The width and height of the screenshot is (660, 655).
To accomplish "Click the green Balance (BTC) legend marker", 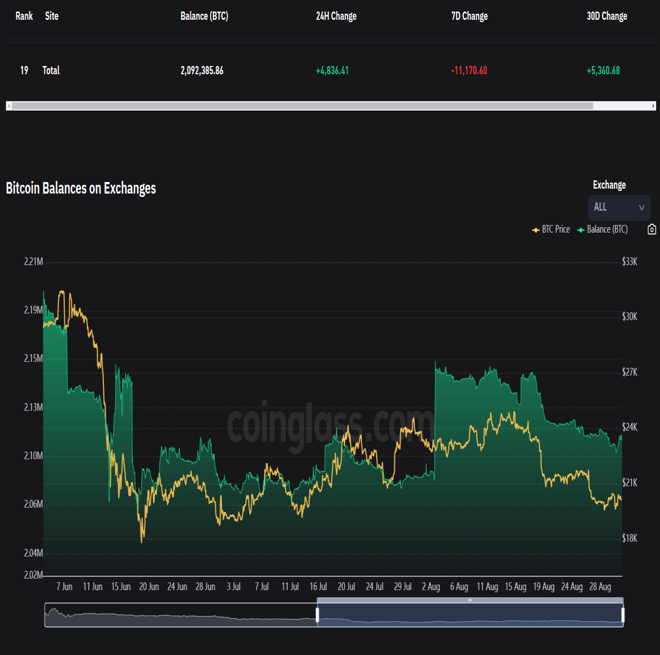I will pos(581,230).
